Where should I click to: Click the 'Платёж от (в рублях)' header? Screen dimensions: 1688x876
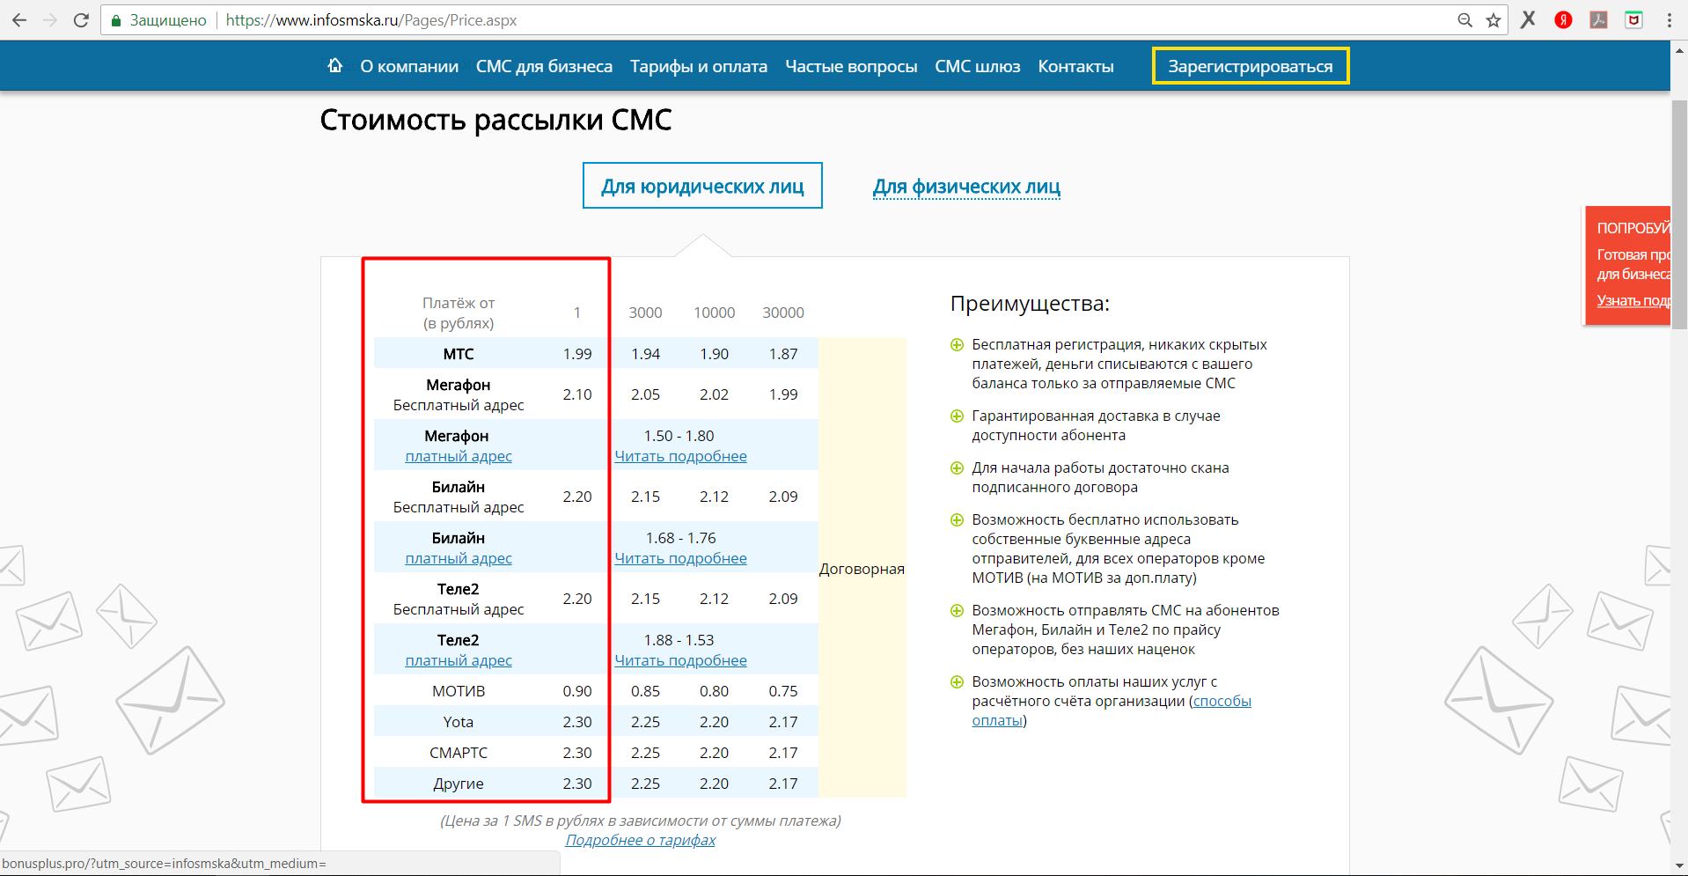[459, 313]
